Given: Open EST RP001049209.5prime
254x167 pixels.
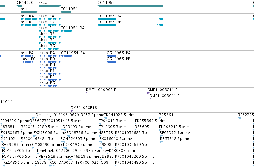Looking at the screenshot, I should click(x=116, y=160).
